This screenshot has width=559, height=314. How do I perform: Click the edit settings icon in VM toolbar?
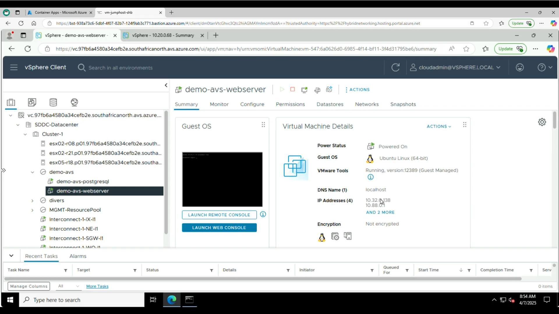click(x=317, y=90)
